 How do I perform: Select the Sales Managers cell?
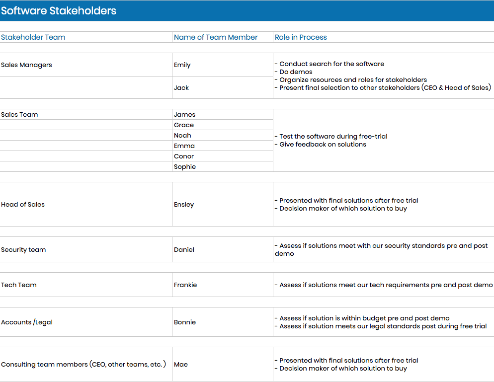pyautogui.click(x=86, y=65)
